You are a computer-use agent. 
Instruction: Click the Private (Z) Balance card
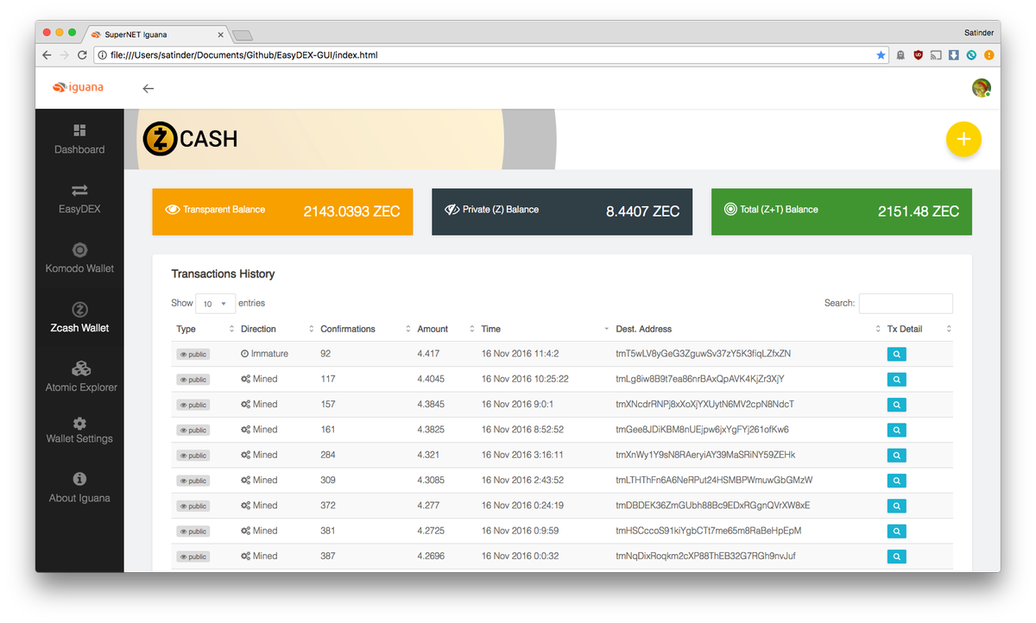tap(562, 211)
